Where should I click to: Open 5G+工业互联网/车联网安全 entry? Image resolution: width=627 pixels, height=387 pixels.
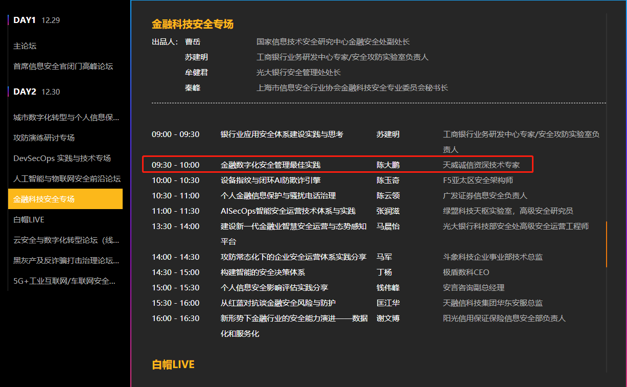pos(65,281)
